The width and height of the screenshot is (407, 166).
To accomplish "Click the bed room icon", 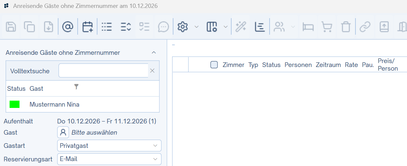I will pos(308,27).
